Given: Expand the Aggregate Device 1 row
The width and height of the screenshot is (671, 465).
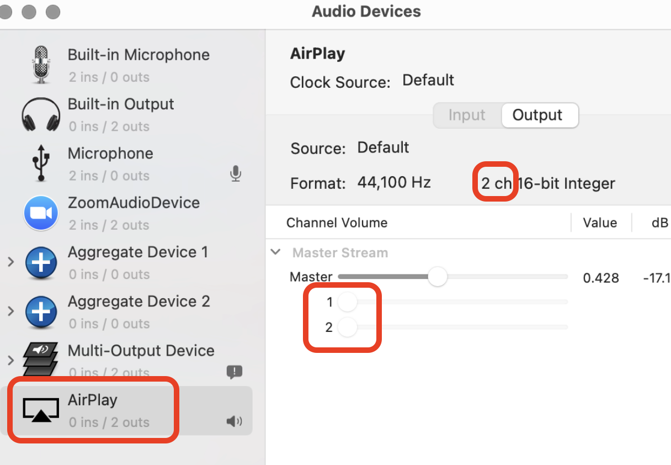Looking at the screenshot, I should coord(10,262).
